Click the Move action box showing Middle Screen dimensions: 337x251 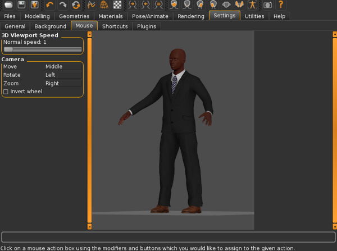click(62, 67)
